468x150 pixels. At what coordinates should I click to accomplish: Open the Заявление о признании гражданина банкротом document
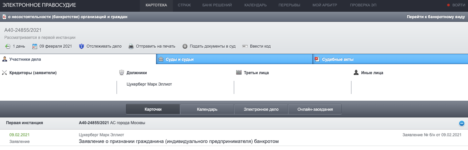[179, 141]
